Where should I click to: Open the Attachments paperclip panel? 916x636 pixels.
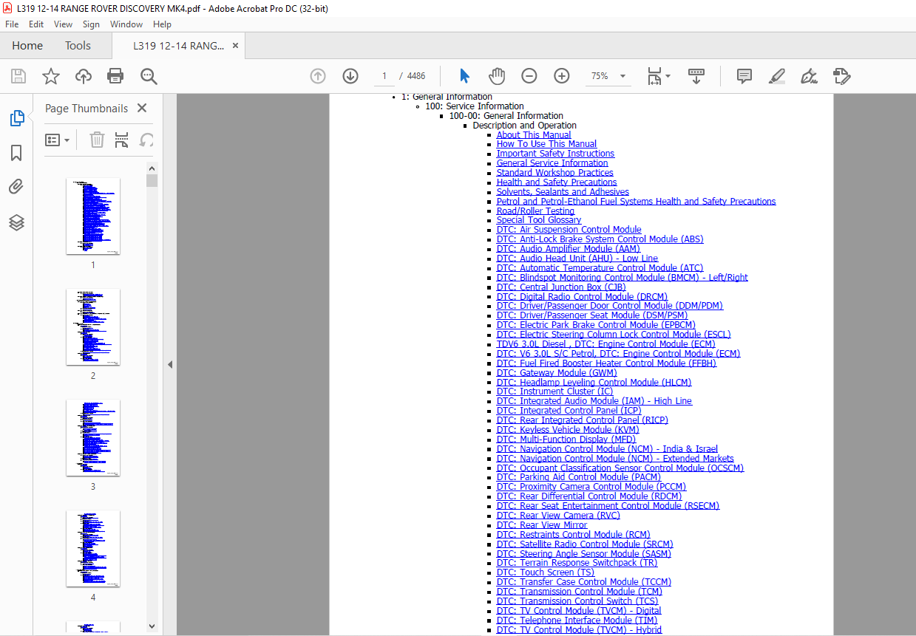(16, 187)
